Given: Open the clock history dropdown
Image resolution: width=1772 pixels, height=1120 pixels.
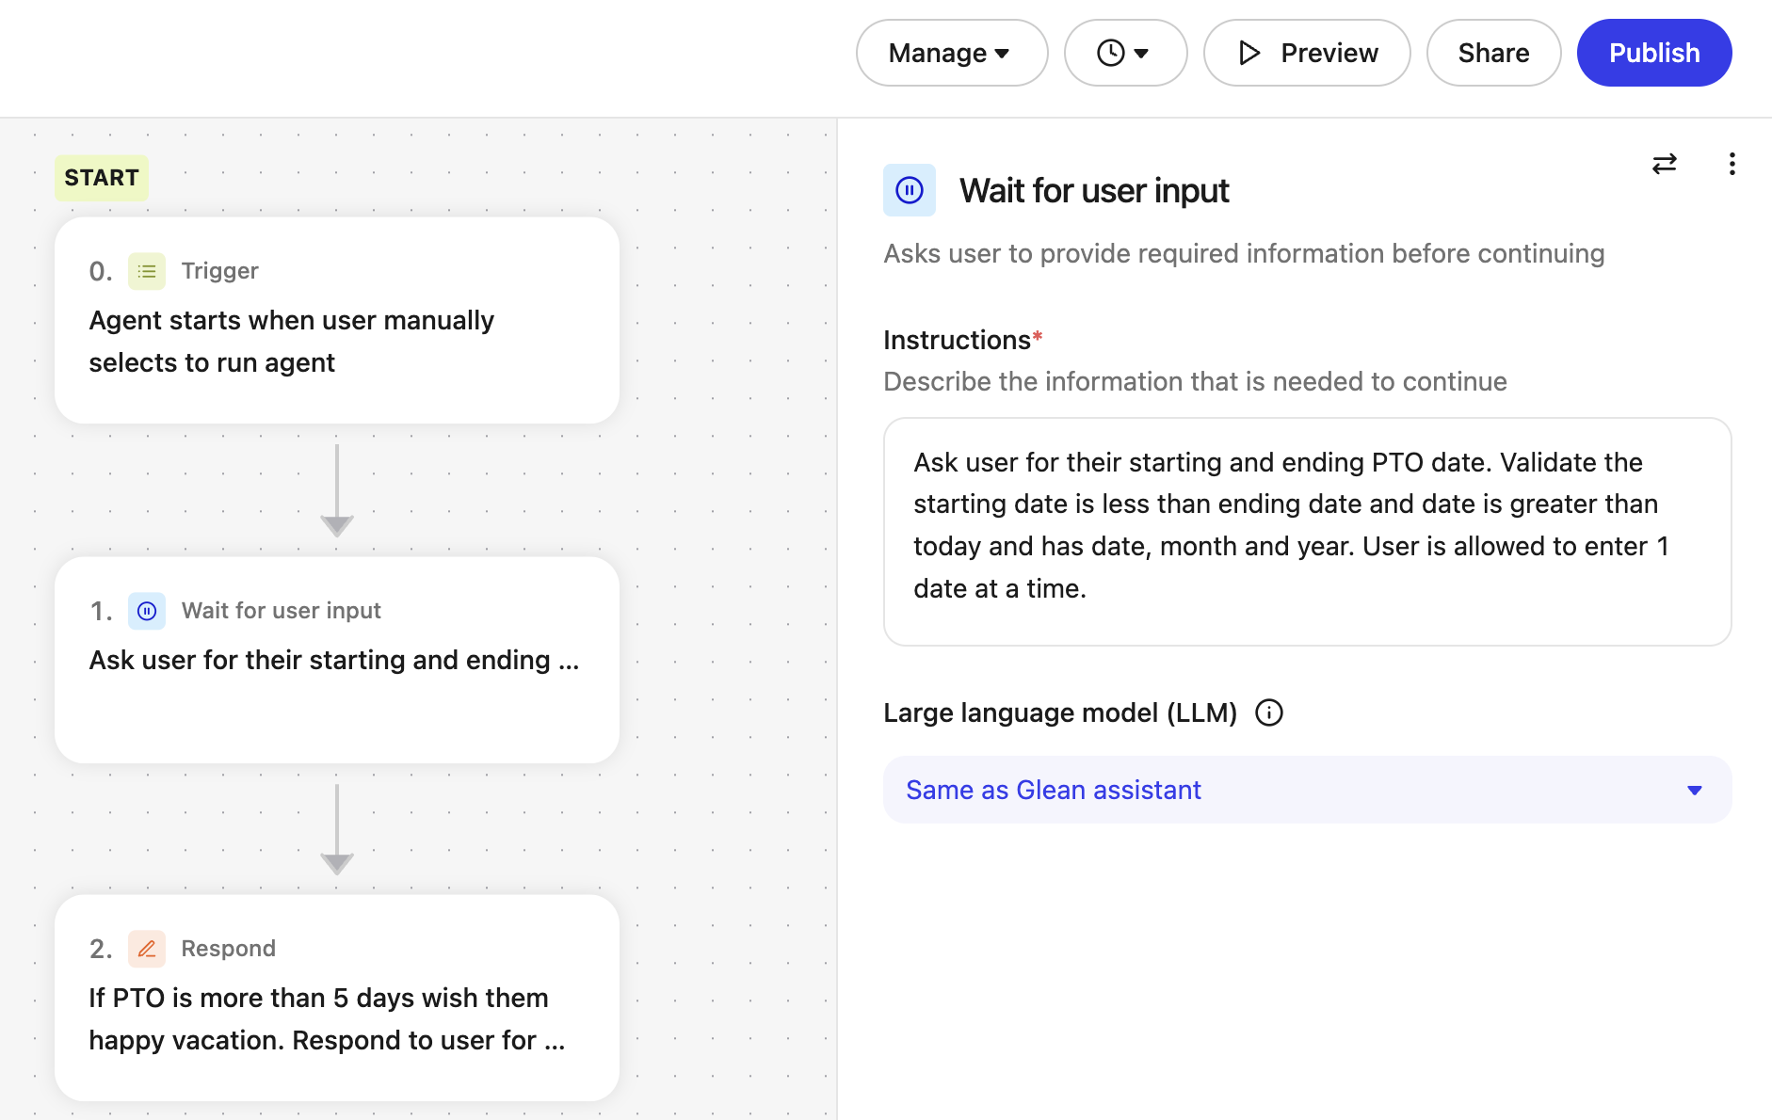Looking at the screenshot, I should coord(1124,54).
